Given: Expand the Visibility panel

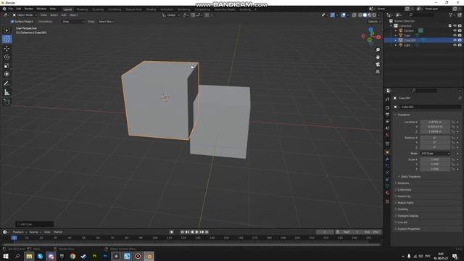Looking at the screenshot, I should click(402, 210).
